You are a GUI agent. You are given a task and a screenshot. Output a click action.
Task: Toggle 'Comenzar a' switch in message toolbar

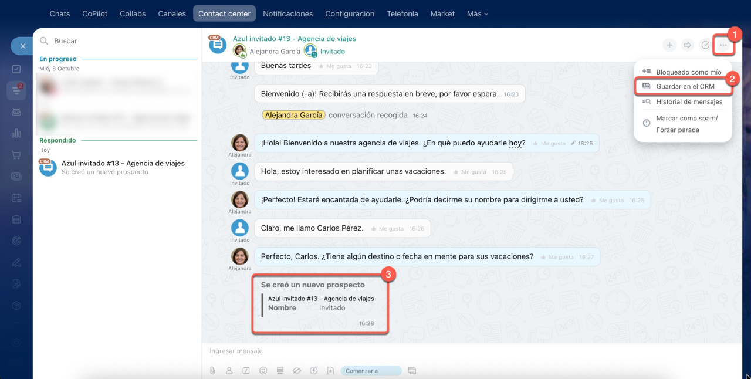[371, 371]
